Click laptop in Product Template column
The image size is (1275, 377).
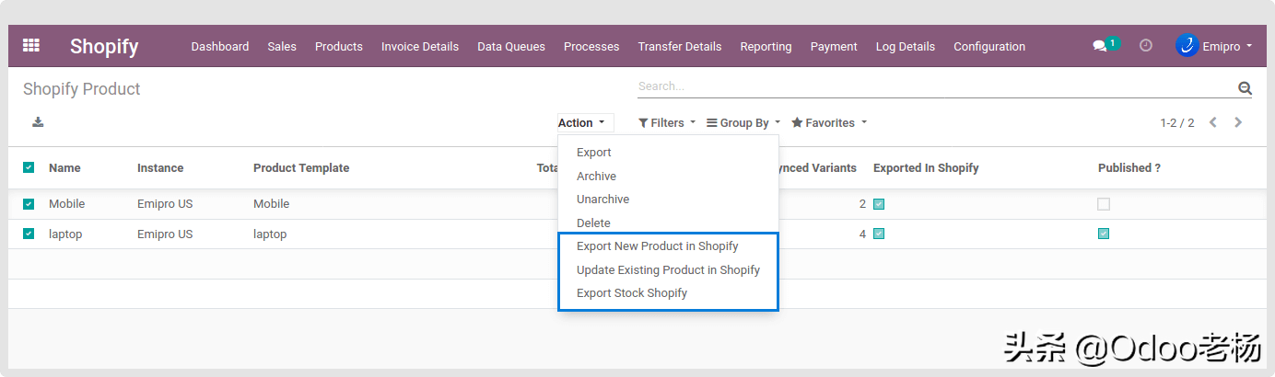[270, 234]
